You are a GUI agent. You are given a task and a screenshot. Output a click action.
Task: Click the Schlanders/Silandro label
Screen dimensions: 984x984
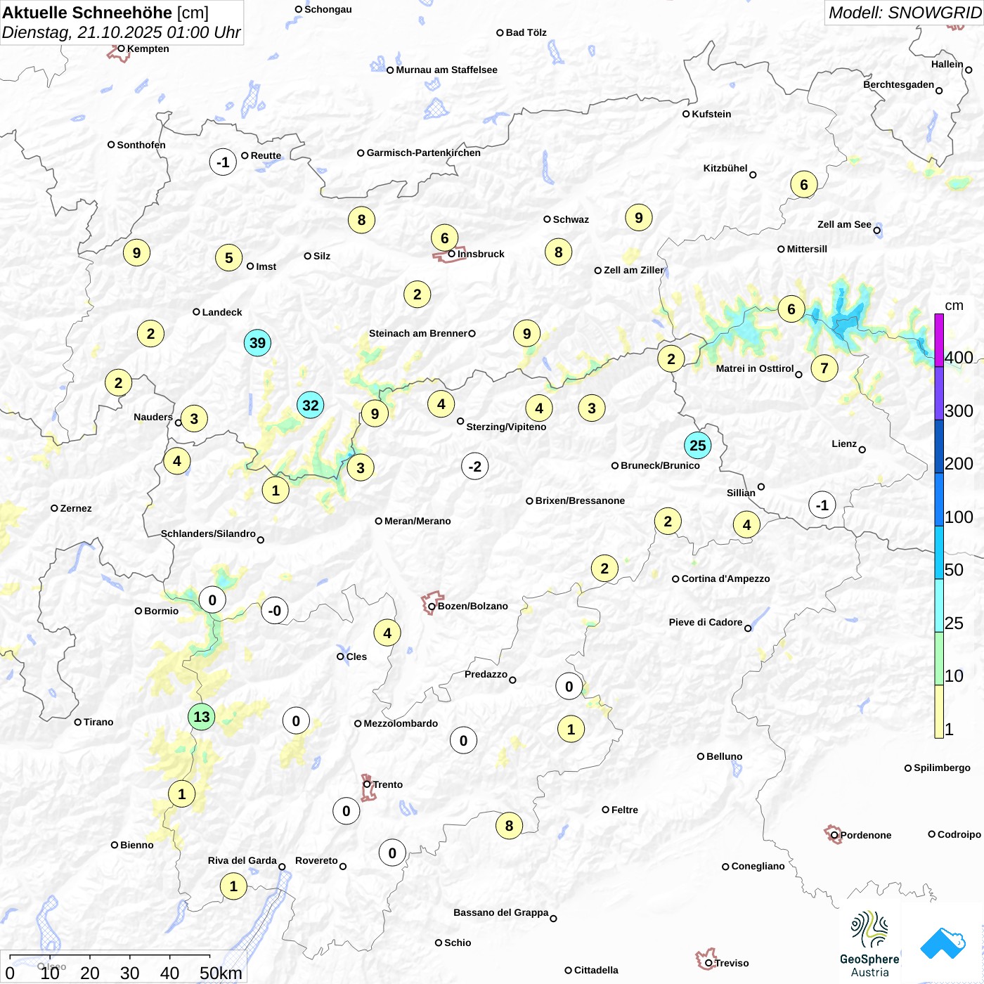tap(208, 533)
